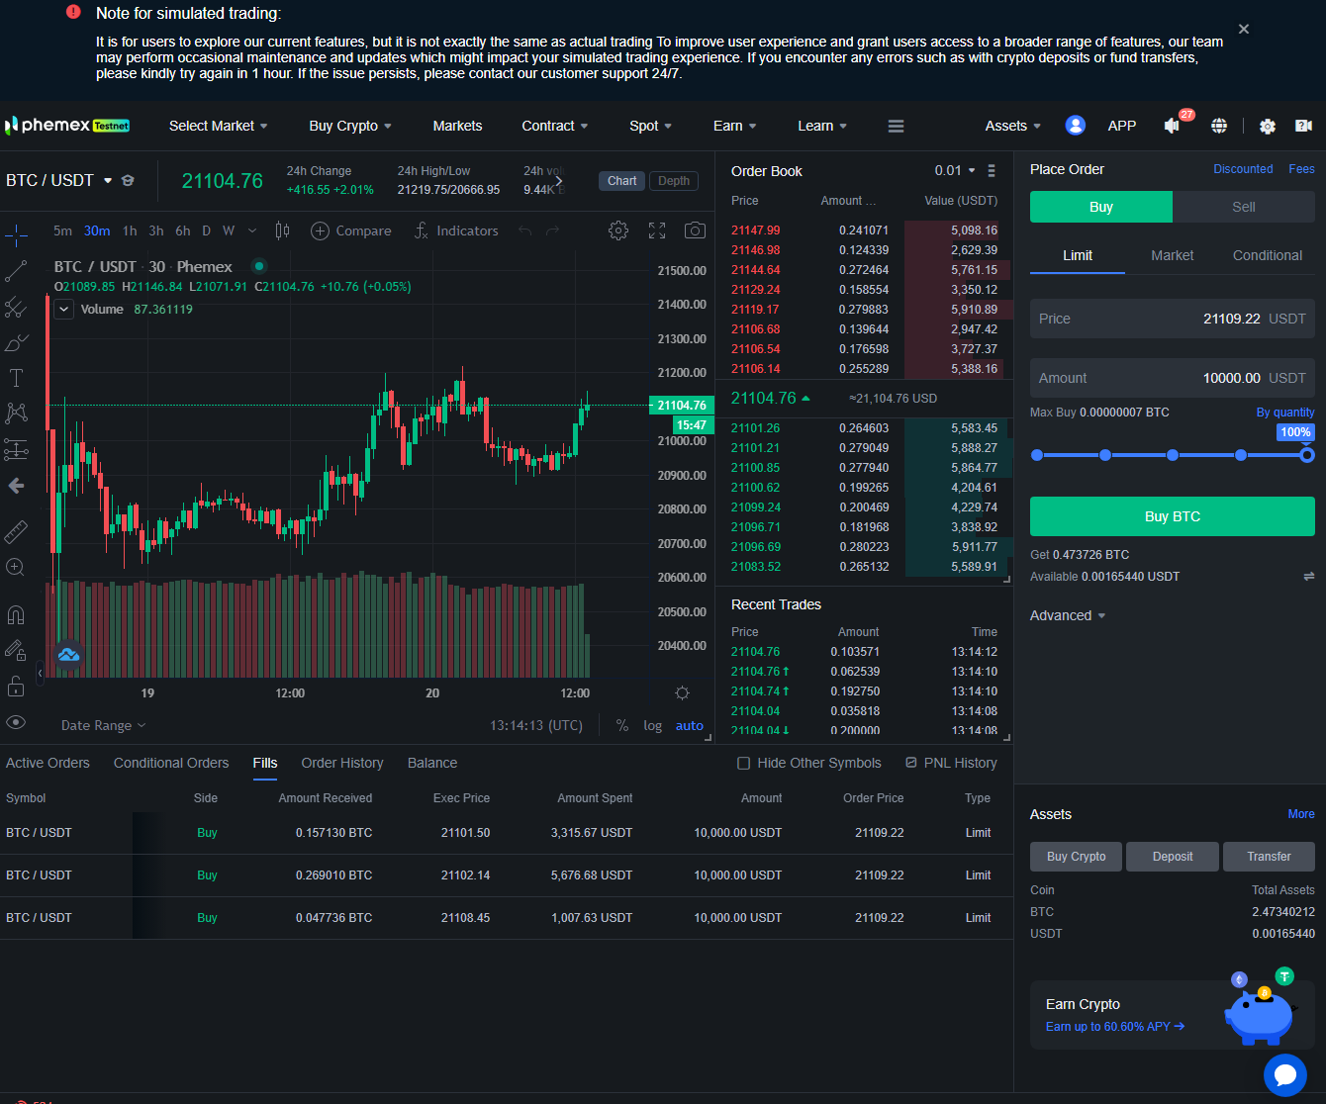Close the simulated trading notice

click(1244, 29)
